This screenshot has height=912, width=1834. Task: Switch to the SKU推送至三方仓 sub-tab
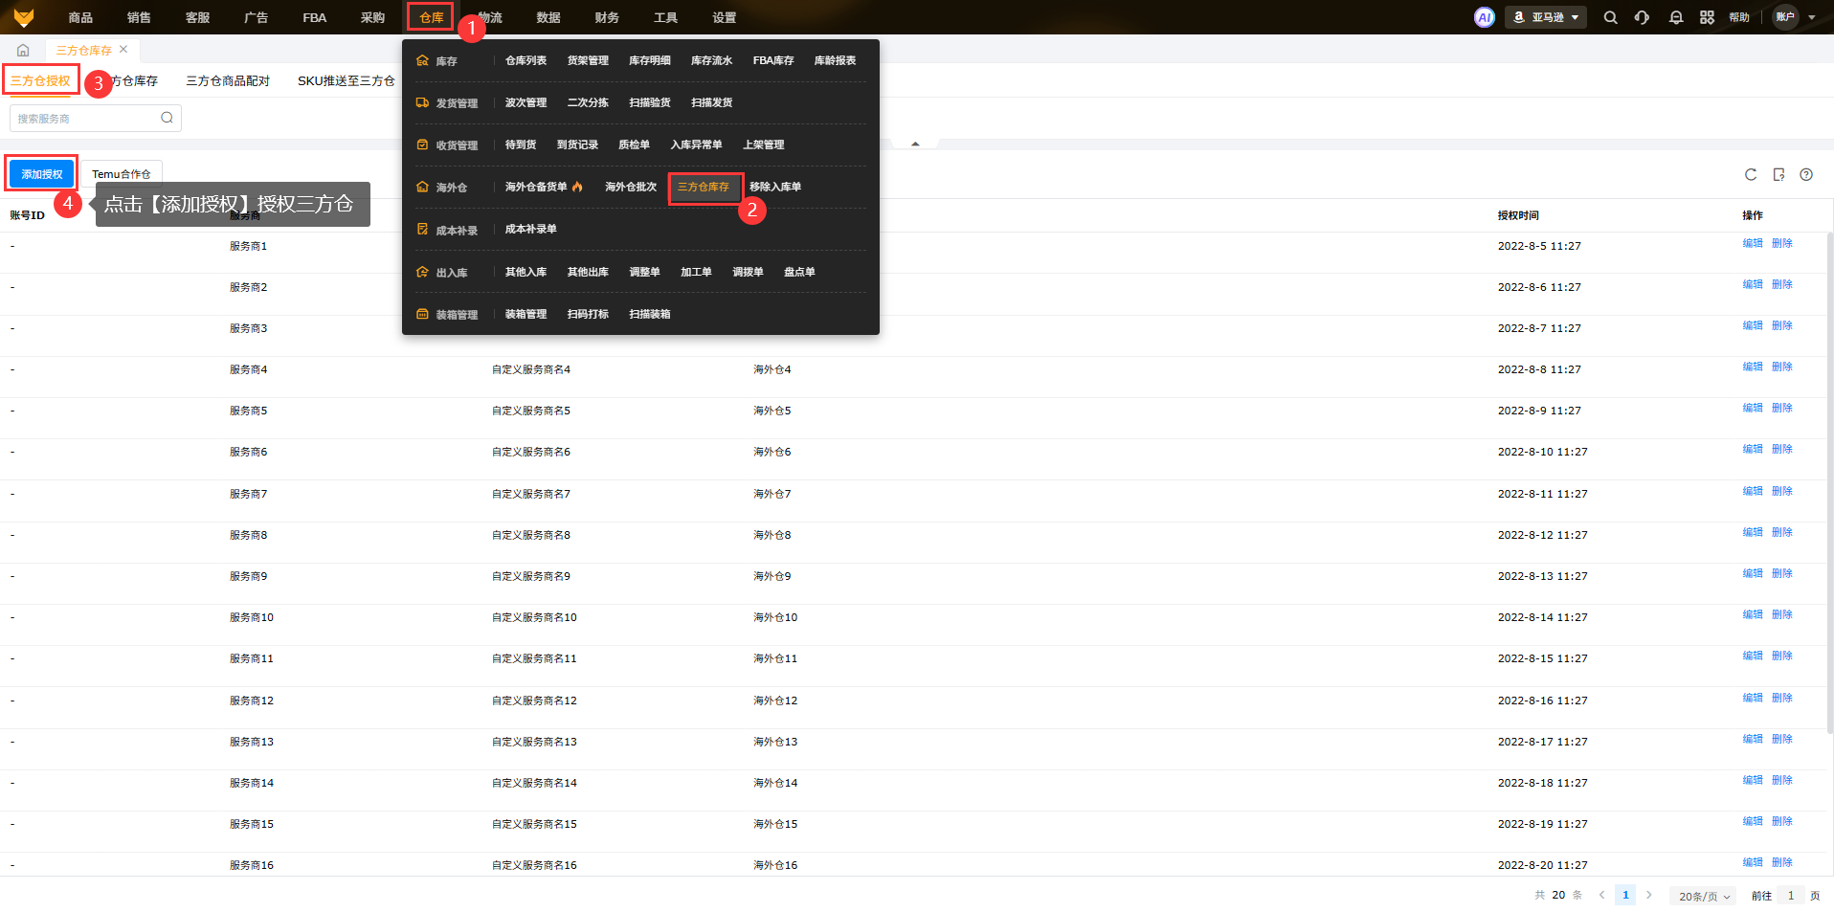(x=346, y=80)
